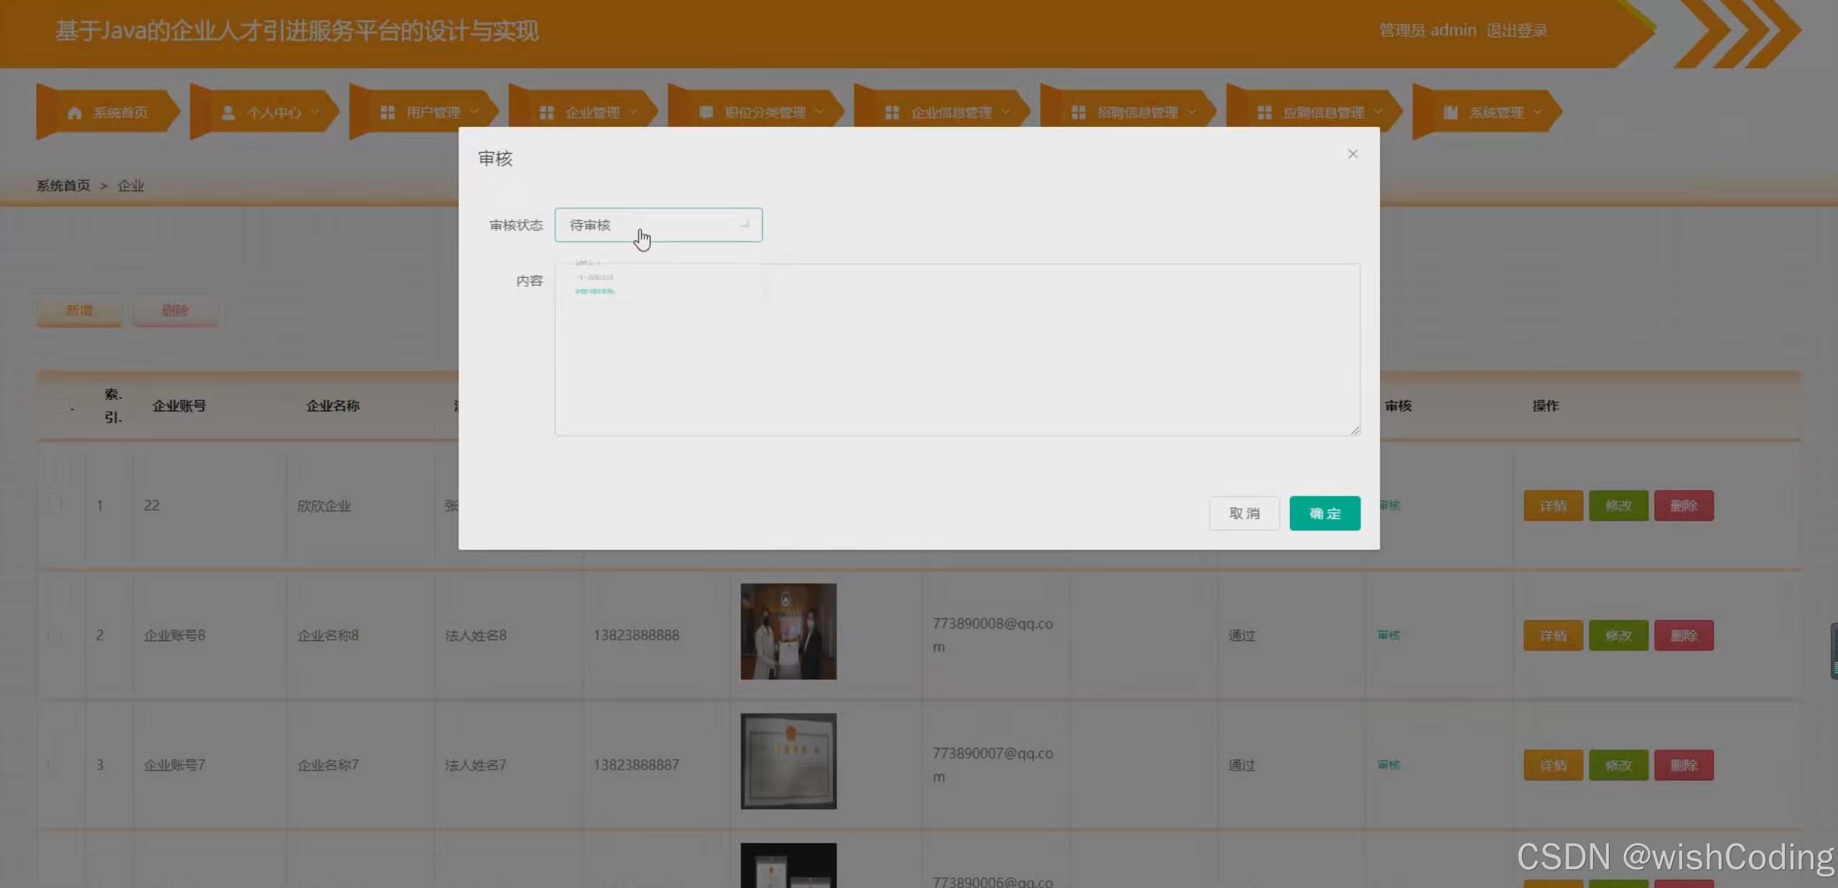
Task: Click inside the 内容 text area
Action: [x=957, y=359]
